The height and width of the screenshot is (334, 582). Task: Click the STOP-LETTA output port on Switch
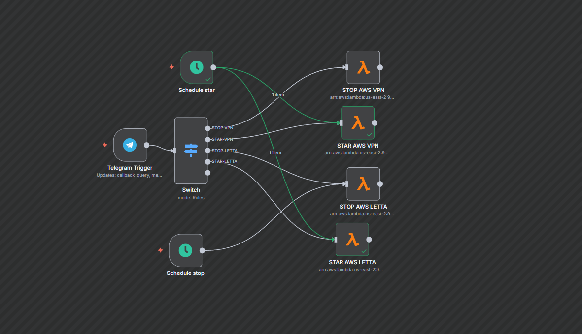point(208,151)
